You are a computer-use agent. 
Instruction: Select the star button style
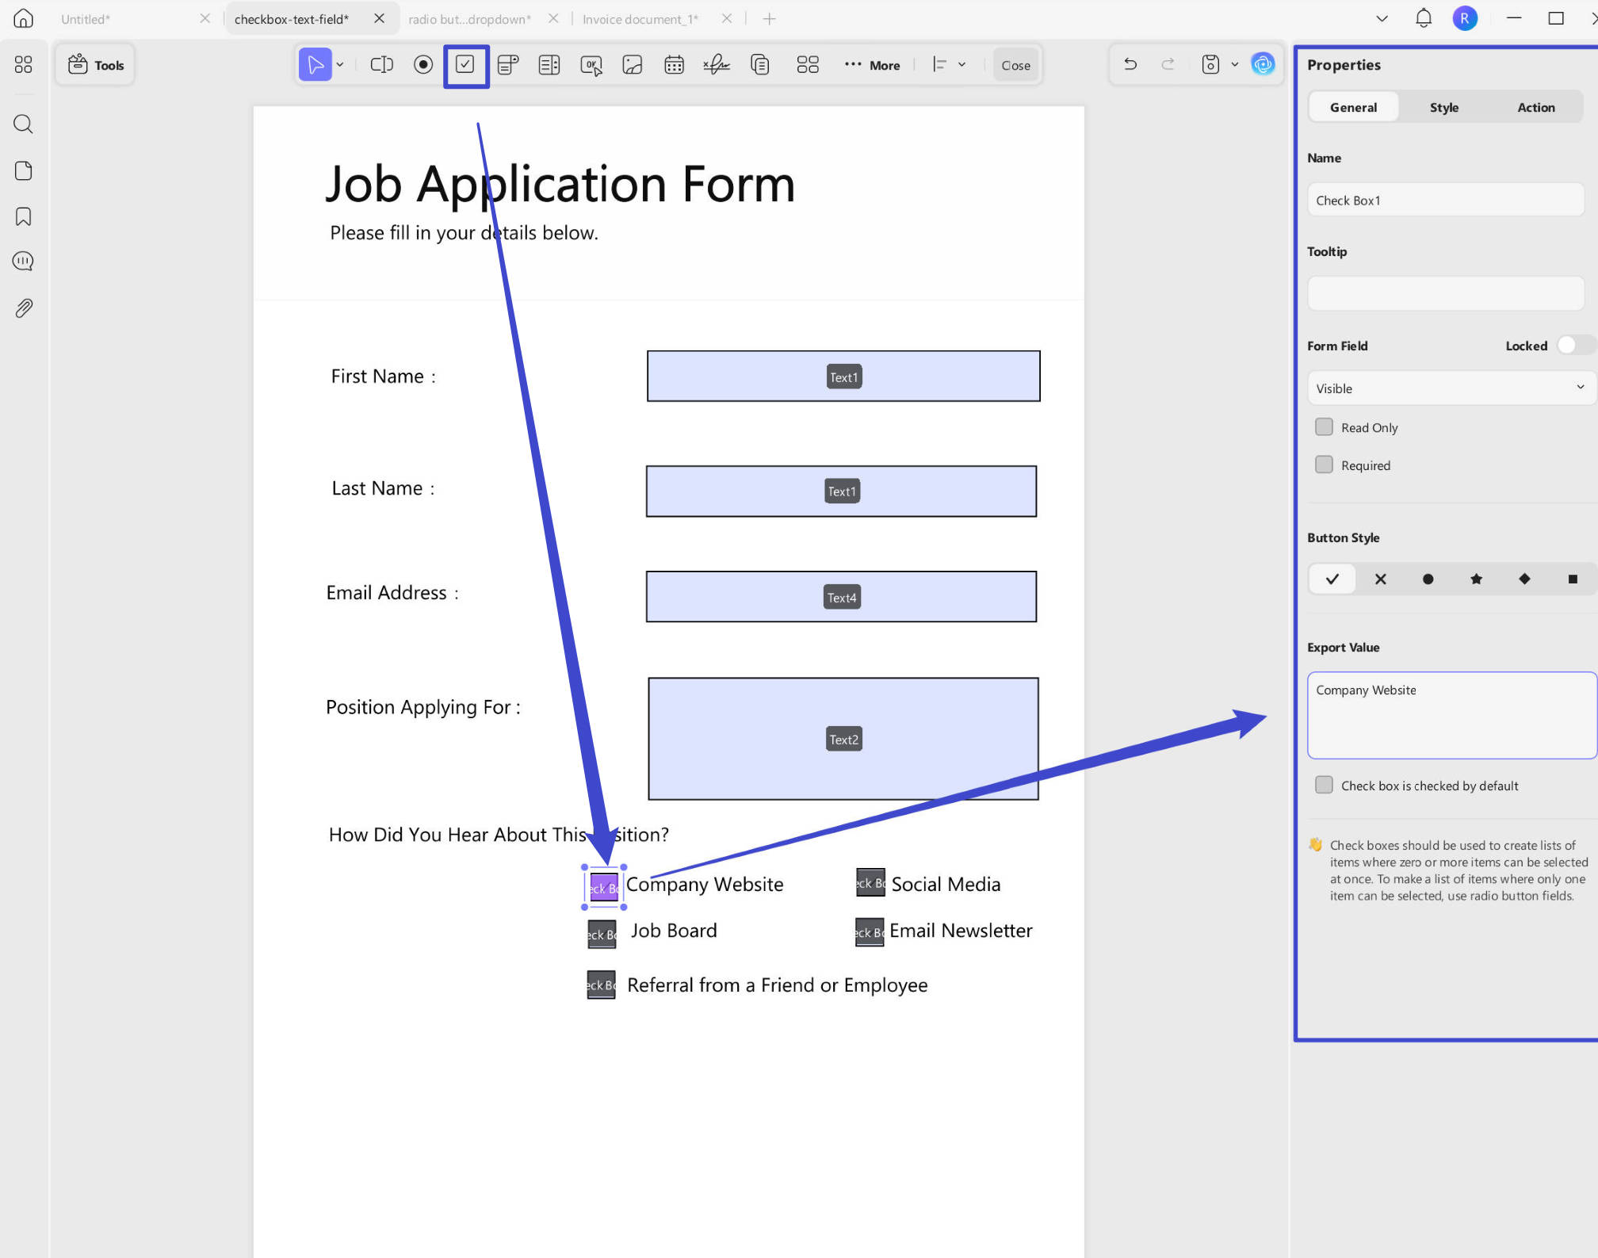1476,579
